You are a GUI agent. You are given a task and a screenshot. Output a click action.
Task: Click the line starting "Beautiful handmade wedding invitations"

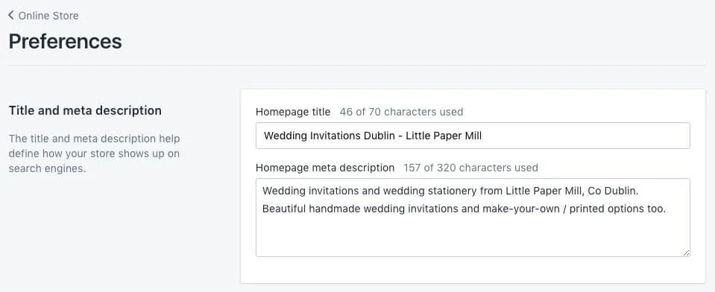[464, 209]
